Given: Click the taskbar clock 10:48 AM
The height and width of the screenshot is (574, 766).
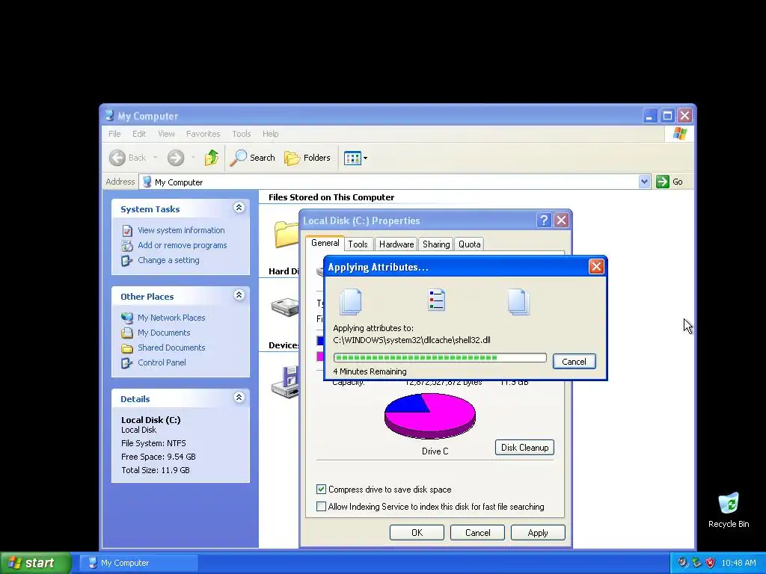Looking at the screenshot, I should [738, 563].
